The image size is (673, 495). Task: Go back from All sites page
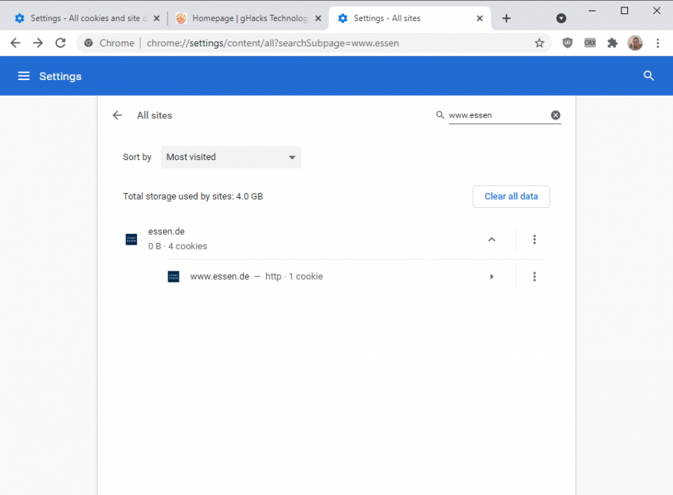click(117, 115)
